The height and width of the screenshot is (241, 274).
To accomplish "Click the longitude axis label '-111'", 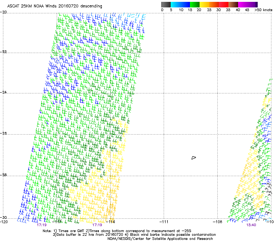I will [164, 222].
